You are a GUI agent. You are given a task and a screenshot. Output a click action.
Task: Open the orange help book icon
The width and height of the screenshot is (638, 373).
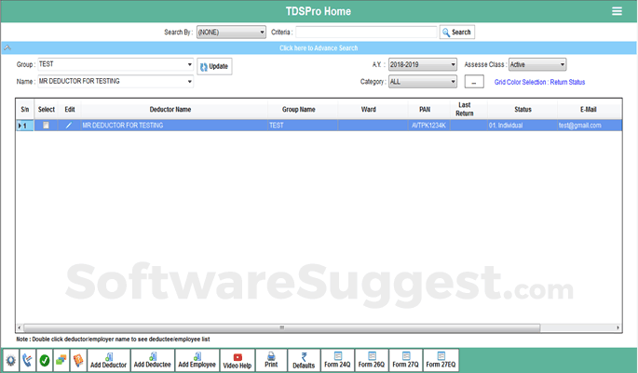[x=78, y=360]
